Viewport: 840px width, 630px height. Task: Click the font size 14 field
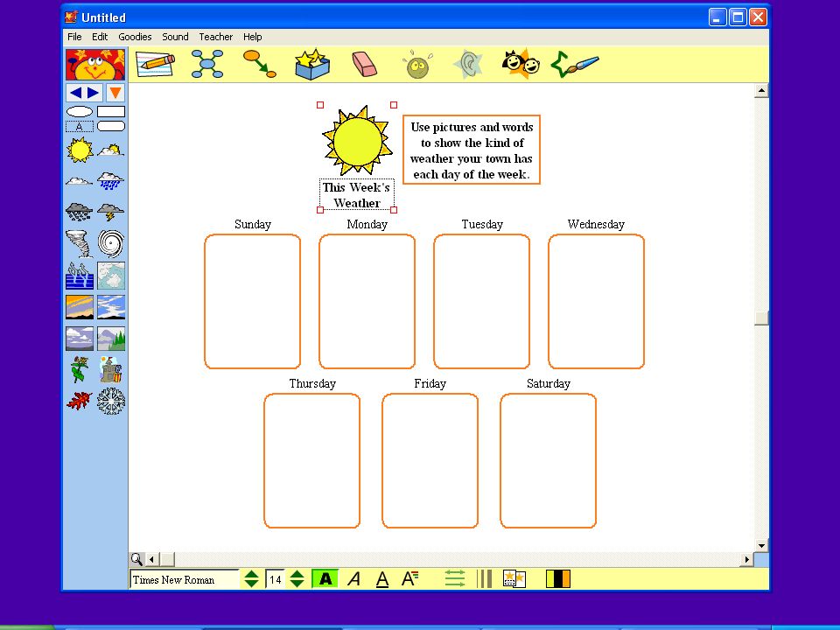[276, 579]
